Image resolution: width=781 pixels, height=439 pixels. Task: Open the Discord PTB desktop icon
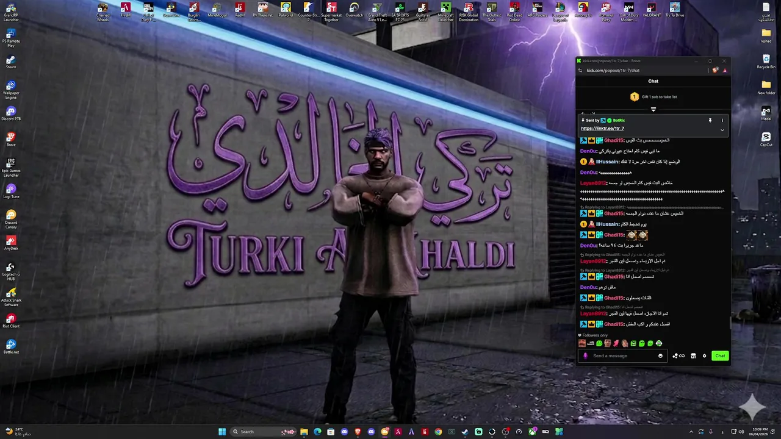pyautogui.click(x=11, y=114)
